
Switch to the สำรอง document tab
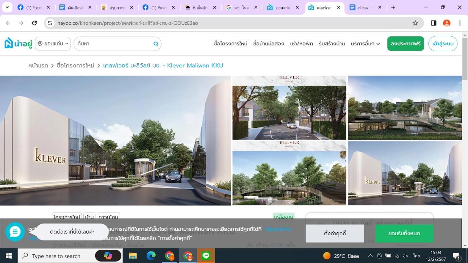pyautogui.click(x=365, y=7)
